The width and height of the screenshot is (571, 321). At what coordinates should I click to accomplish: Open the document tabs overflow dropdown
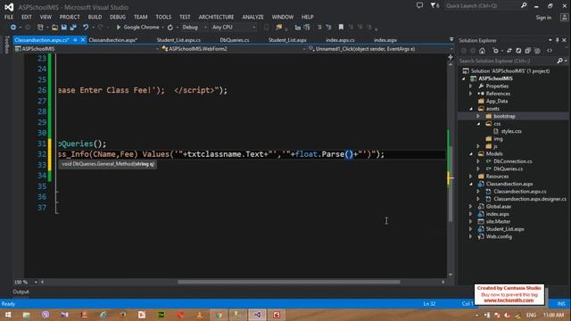click(x=451, y=39)
